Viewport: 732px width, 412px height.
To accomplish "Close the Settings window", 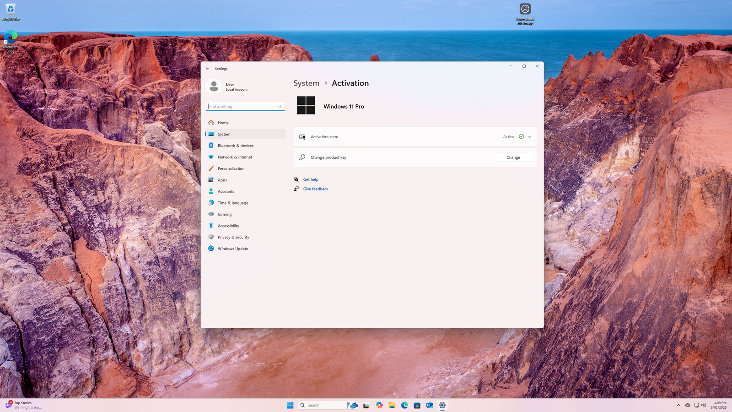I will pos(537,66).
